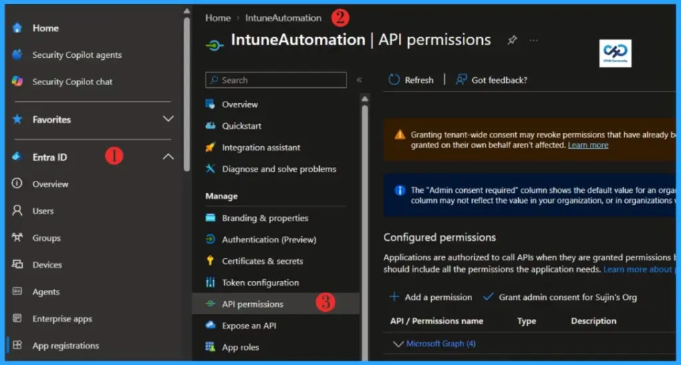Image resolution: width=681 pixels, height=365 pixels.
Task: Pin the IntuneAutomation page with the pin icon
Action: tap(513, 41)
